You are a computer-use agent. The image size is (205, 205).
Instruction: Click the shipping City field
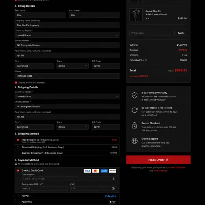[34, 127]
